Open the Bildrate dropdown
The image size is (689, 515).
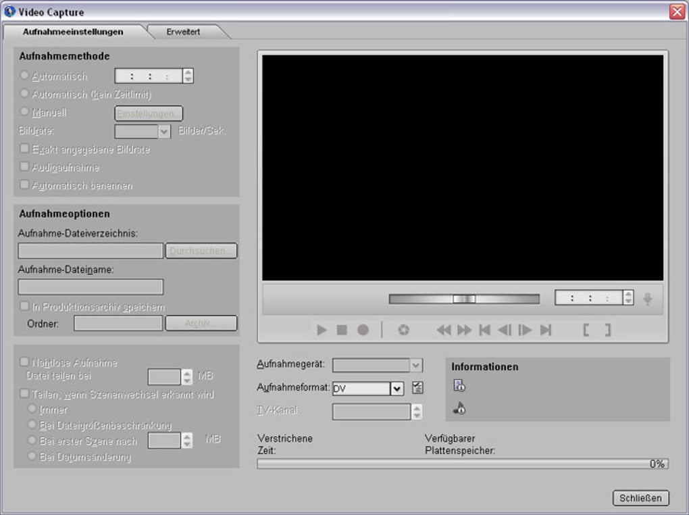[165, 131]
